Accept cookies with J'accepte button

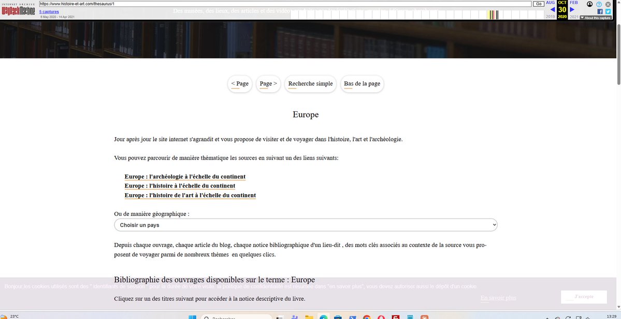tap(584, 297)
